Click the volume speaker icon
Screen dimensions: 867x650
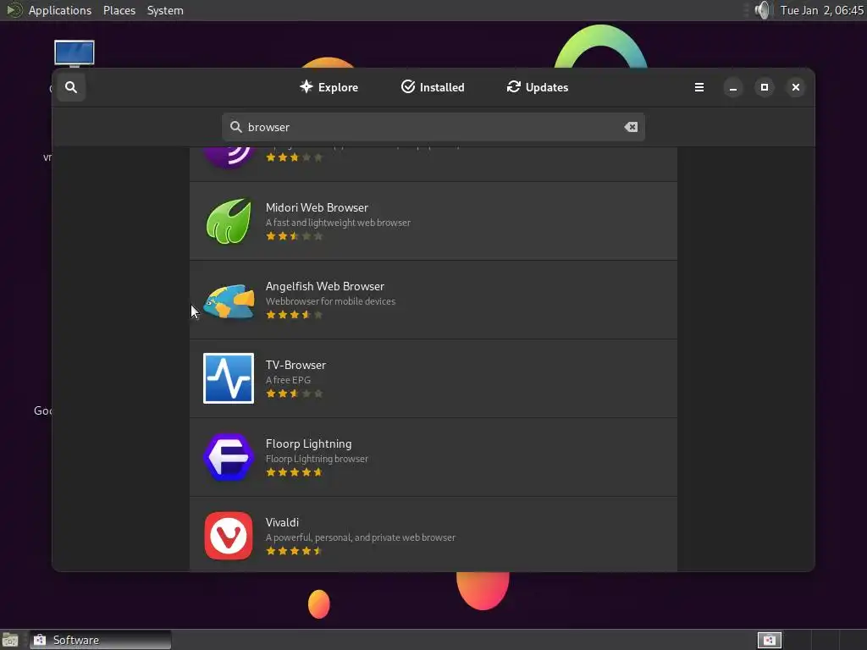point(763,10)
